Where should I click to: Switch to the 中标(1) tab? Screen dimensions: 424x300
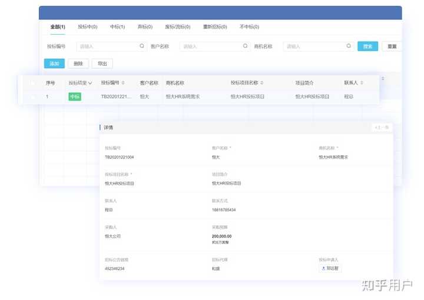pos(117,26)
